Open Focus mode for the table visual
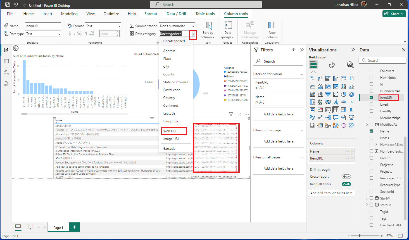 (239, 114)
